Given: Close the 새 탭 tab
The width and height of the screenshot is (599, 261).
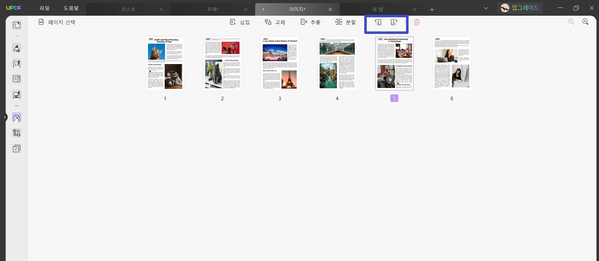Looking at the screenshot, I should (415, 9).
